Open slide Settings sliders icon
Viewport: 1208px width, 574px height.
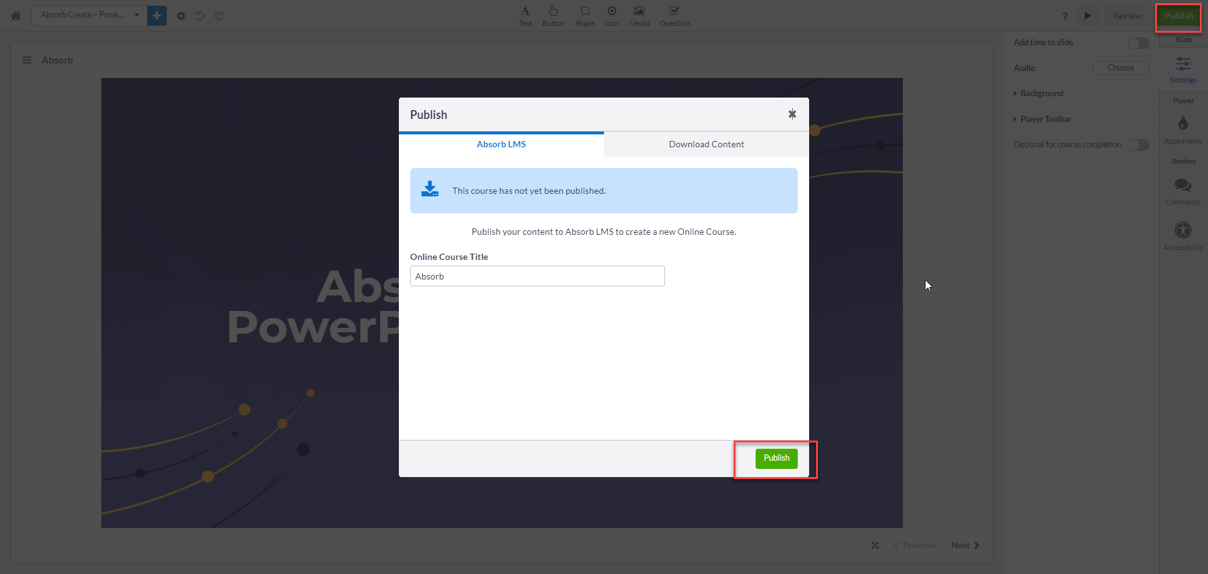[1183, 70]
